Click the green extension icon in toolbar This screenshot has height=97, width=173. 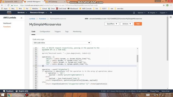[x=167, y=5]
